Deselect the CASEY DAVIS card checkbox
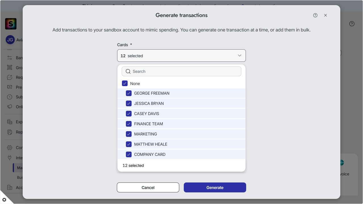The height and width of the screenshot is (204, 363). click(x=129, y=114)
